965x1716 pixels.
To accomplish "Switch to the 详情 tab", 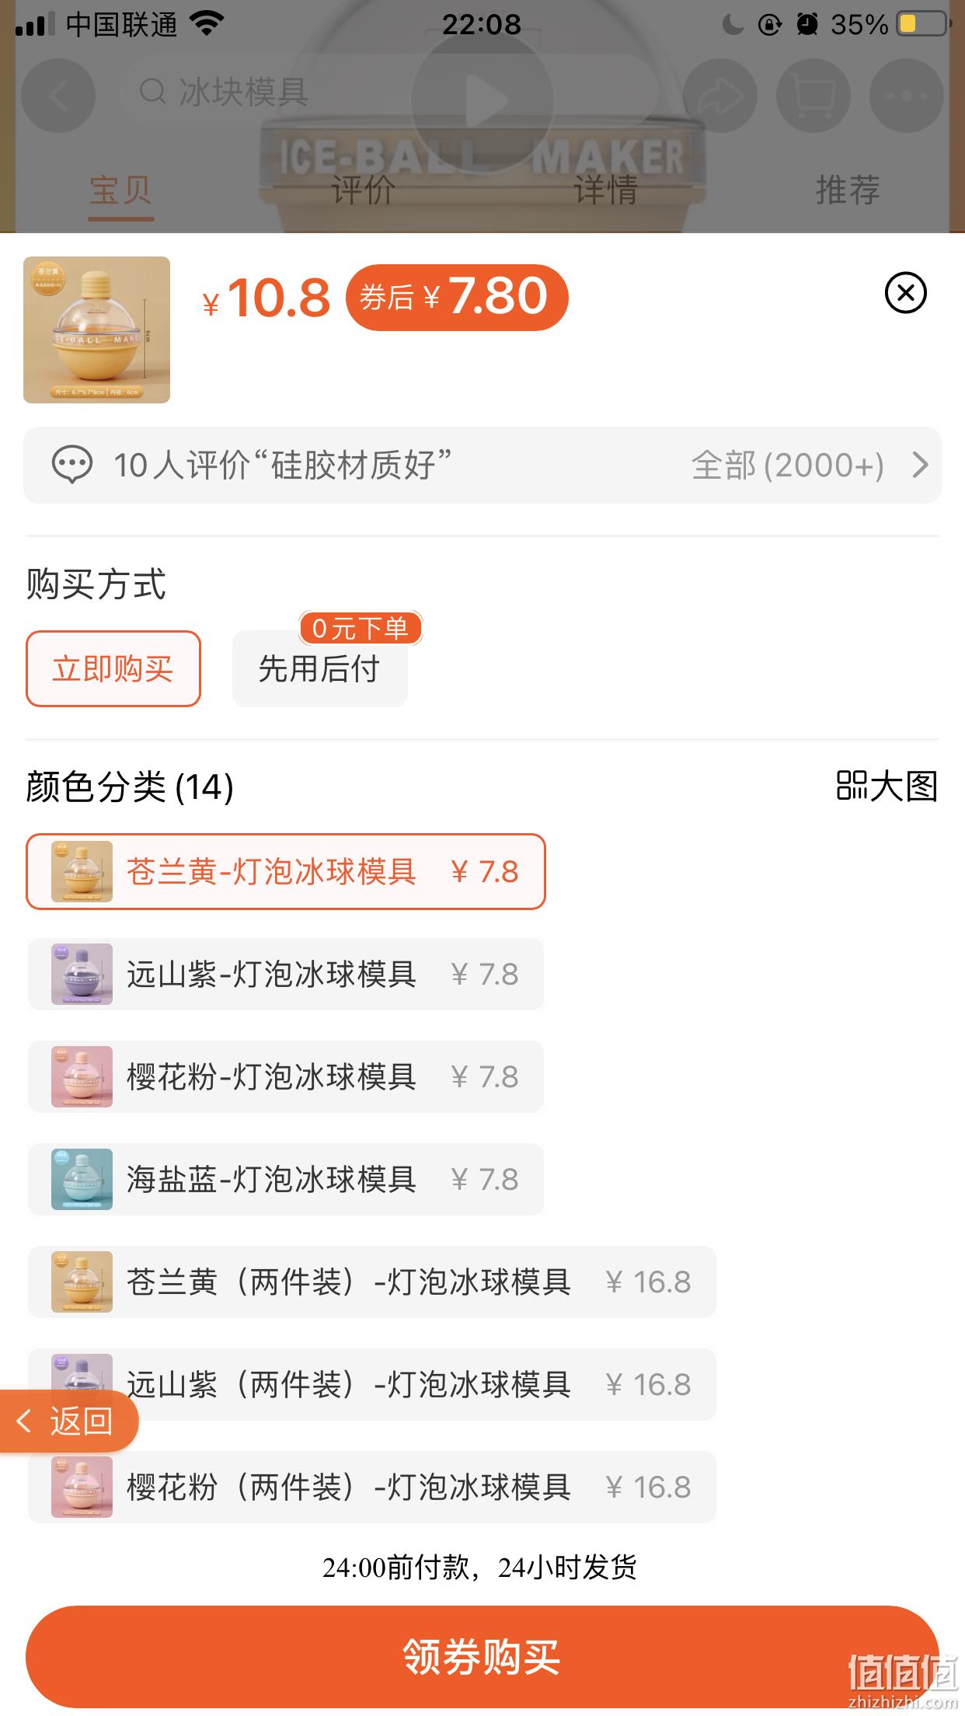I will pos(605,190).
